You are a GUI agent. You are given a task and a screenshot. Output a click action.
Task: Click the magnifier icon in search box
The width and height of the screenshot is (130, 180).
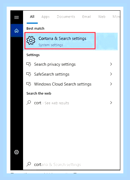pyautogui.click(x=29, y=164)
